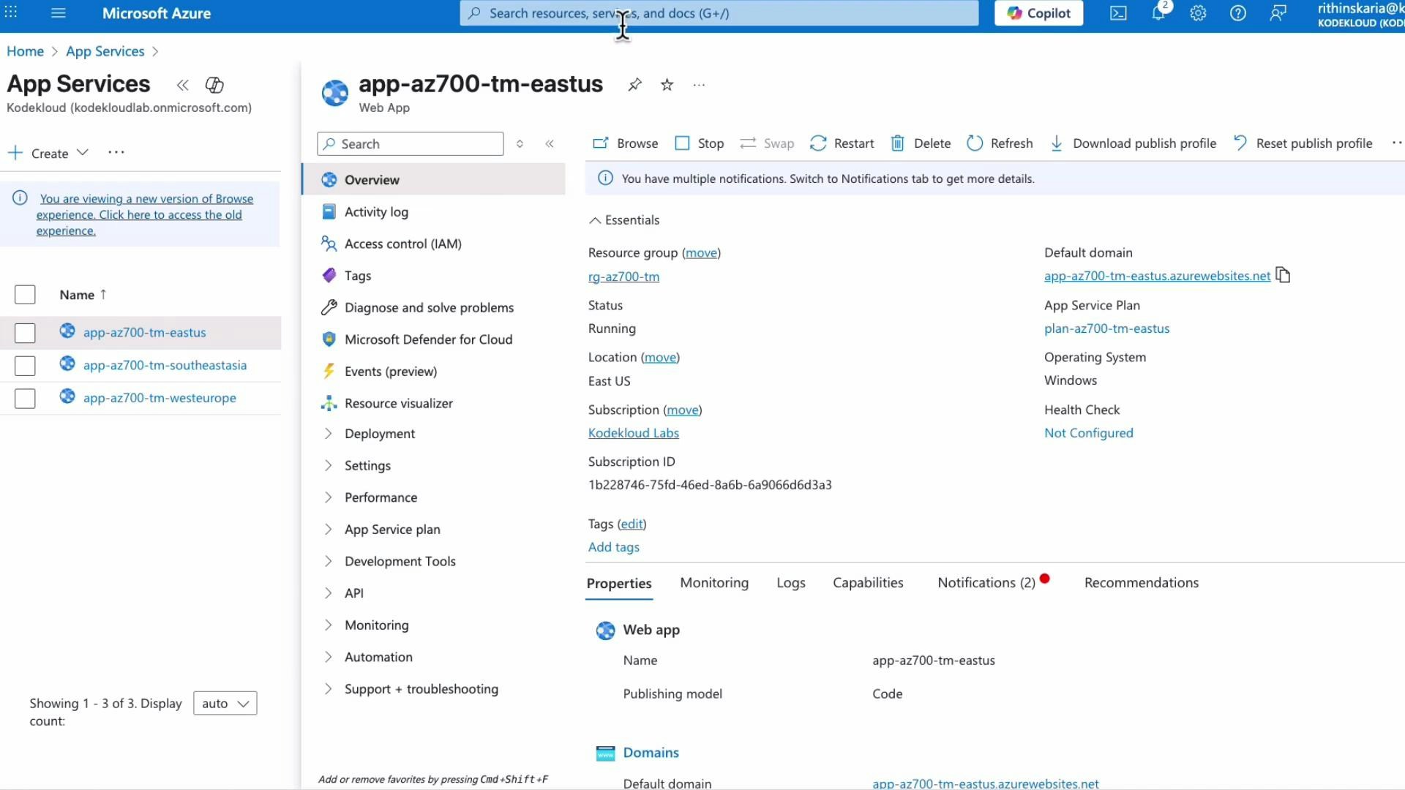Viewport: 1405px width, 790px height.
Task: Click inside the Azure search bar
Action: coord(719,13)
